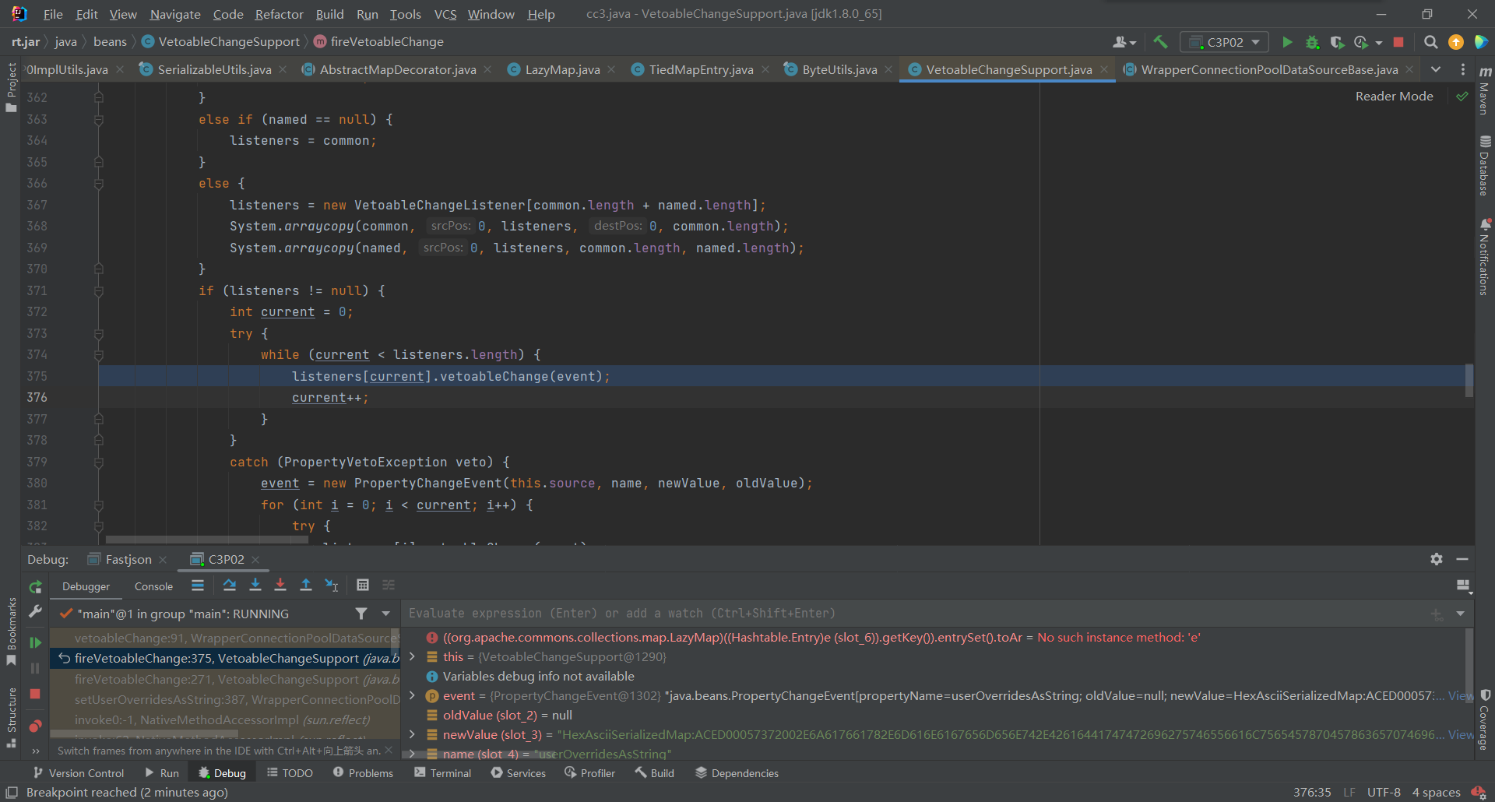The width and height of the screenshot is (1495, 802).
Task: Expand the 'this' variable node
Action: (x=412, y=656)
